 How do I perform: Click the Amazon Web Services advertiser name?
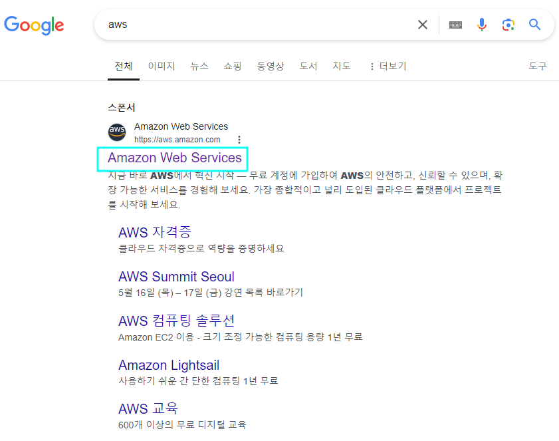[x=181, y=126]
